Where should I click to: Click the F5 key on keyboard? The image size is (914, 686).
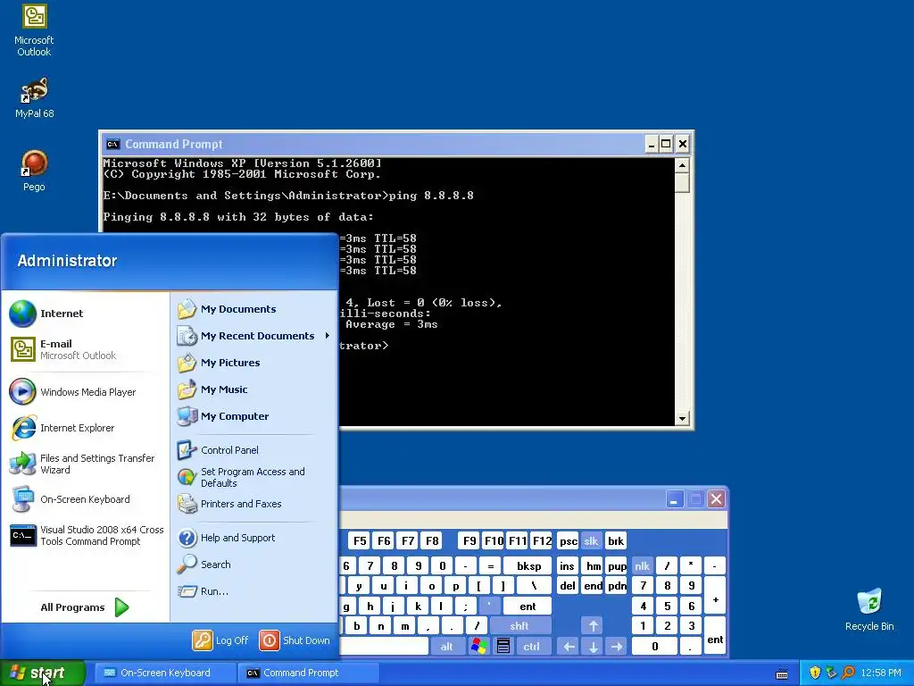tap(361, 540)
